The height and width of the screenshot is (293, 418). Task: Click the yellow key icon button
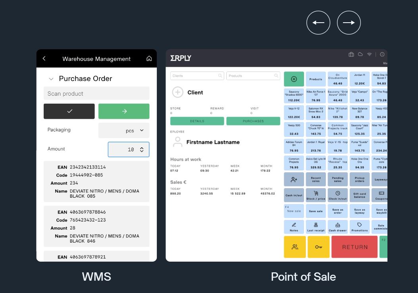coord(317,247)
